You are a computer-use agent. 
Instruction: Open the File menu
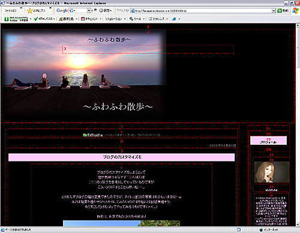tap(10, 11)
